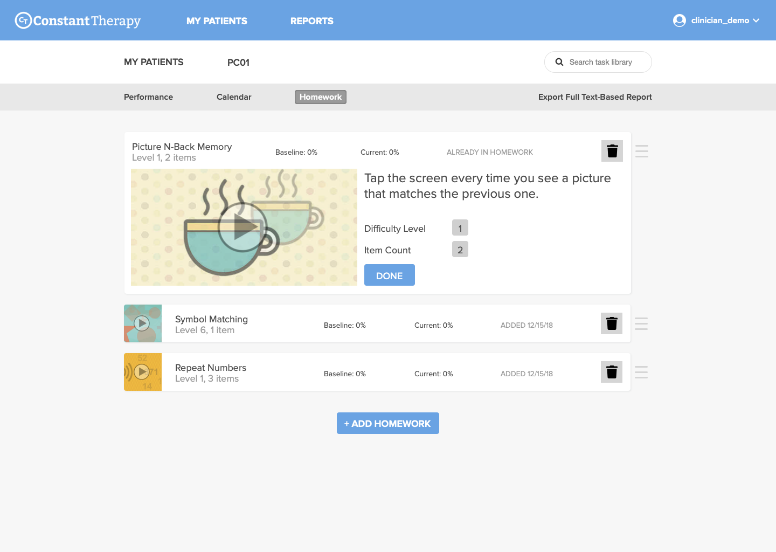
Task: Grab the reorder handle for Picture N-Back Memory
Action: click(x=642, y=151)
